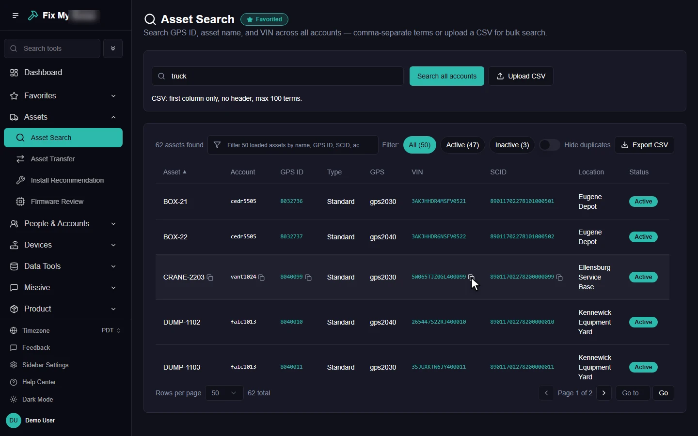The image size is (698, 436).
Task: Select the Active (47) filter
Action: click(462, 145)
